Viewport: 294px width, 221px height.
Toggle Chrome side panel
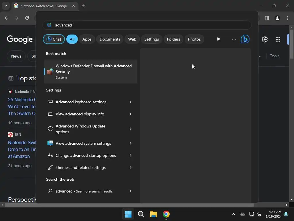pyautogui.click(x=267, y=18)
